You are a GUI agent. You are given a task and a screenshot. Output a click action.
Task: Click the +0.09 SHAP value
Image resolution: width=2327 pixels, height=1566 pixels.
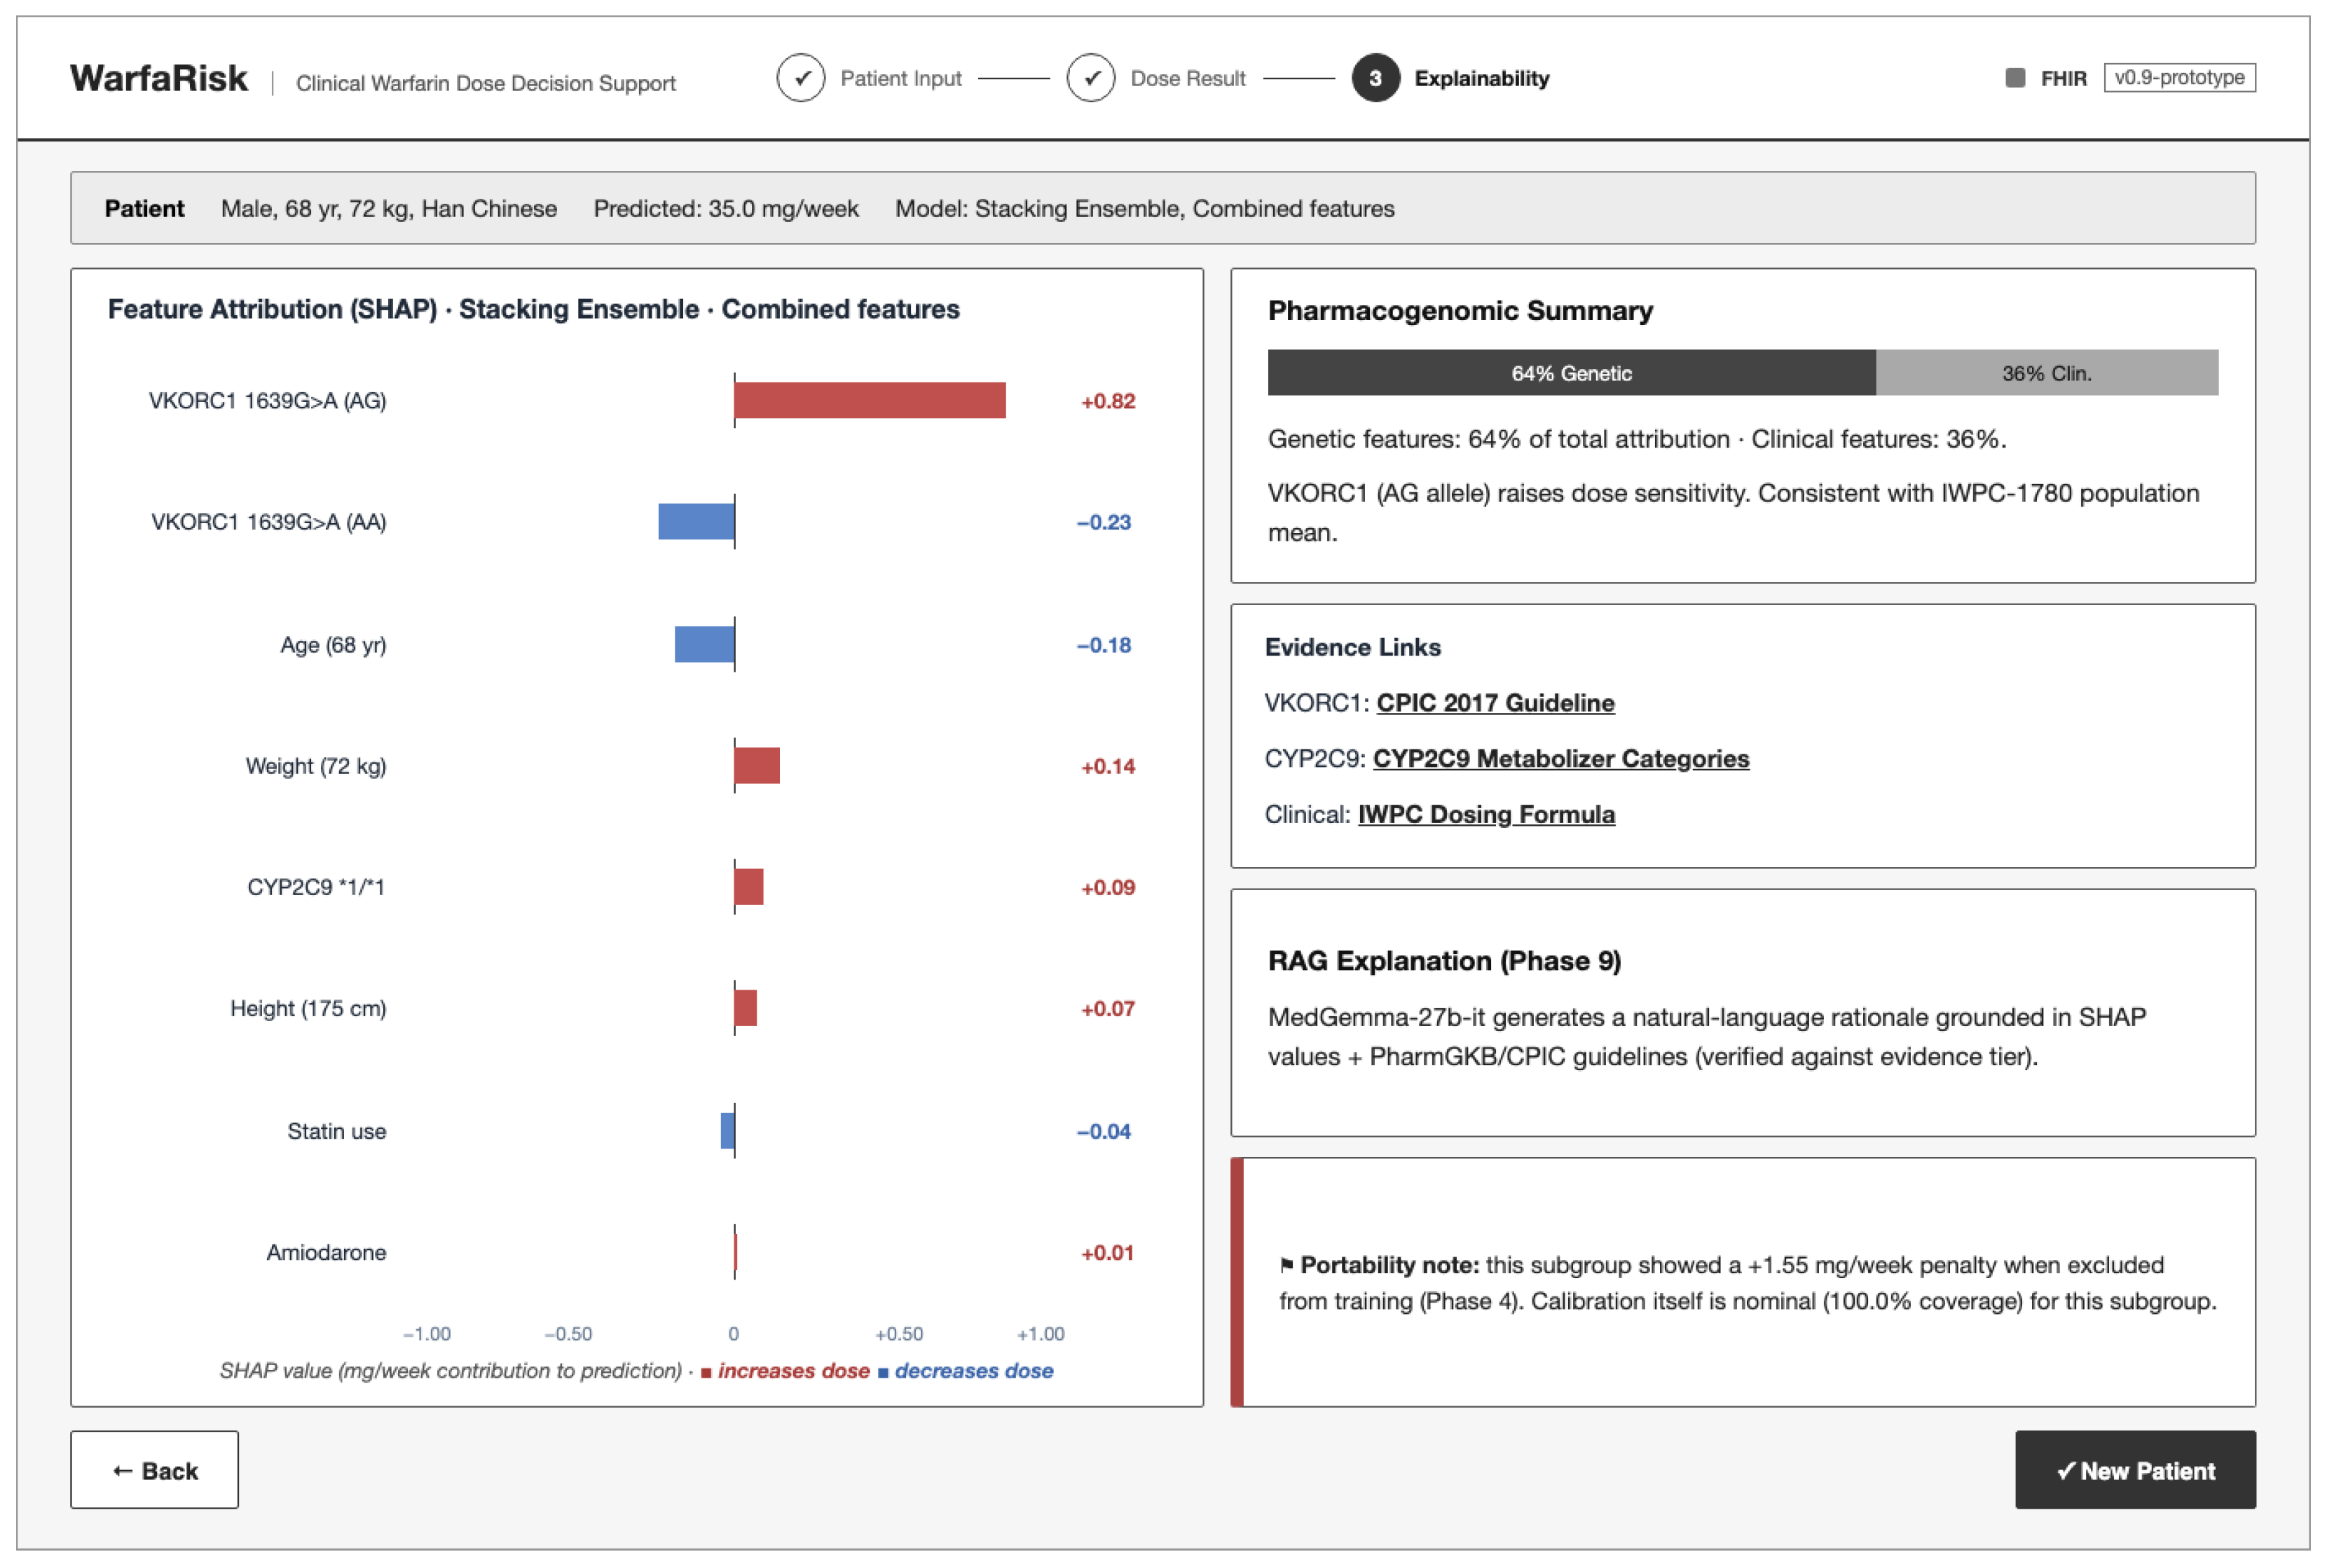pos(1108,888)
